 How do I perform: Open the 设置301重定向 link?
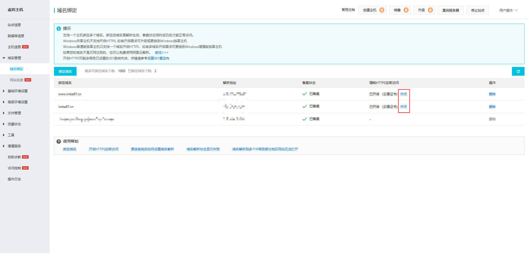click(x=158, y=58)
